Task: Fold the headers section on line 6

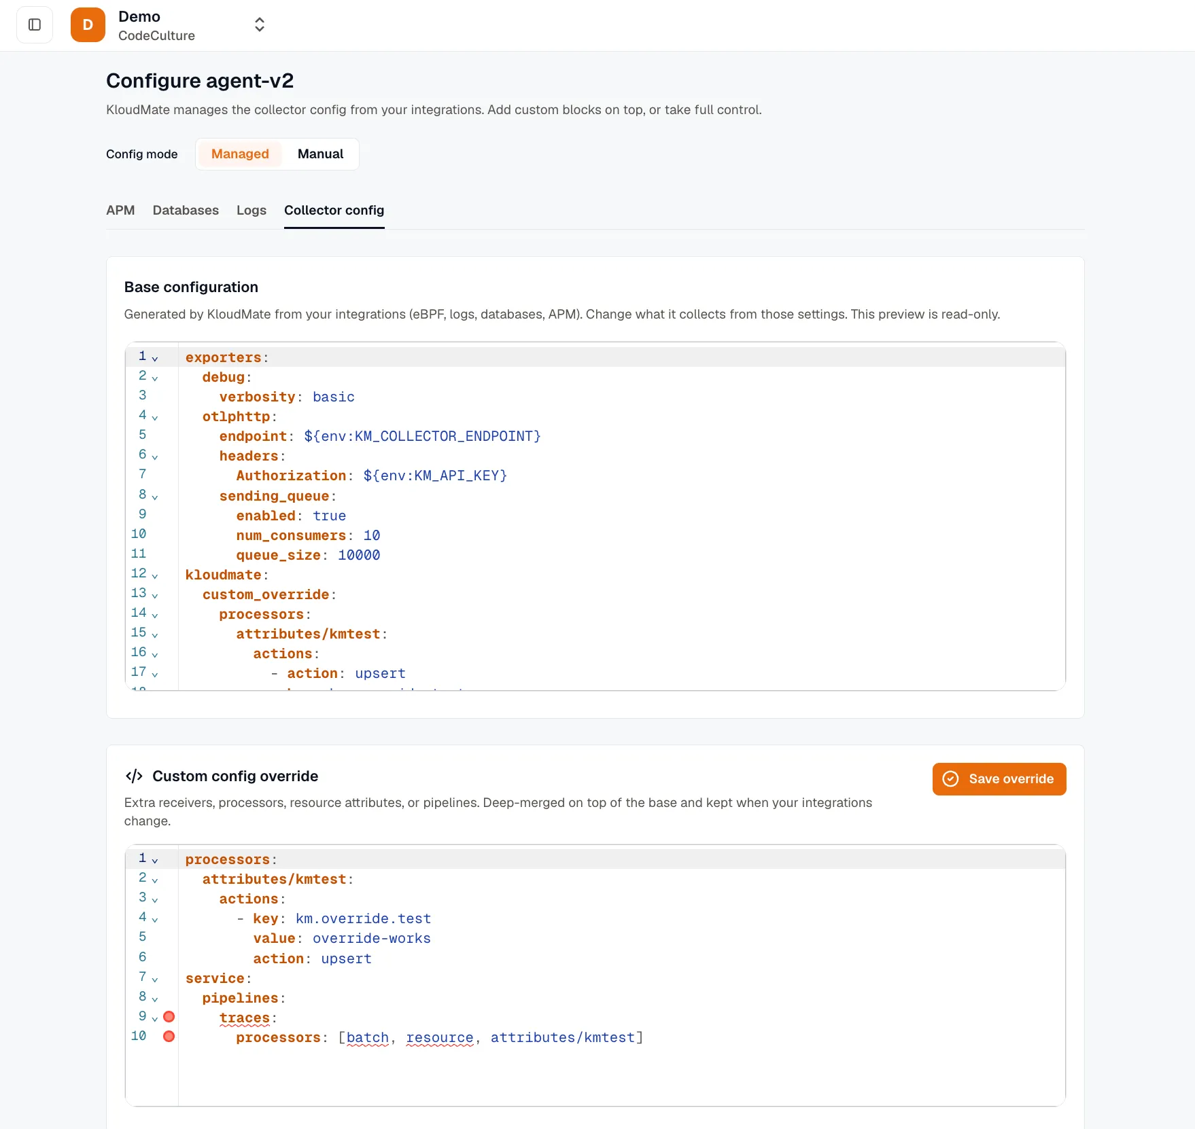Action: pos(155,456)
